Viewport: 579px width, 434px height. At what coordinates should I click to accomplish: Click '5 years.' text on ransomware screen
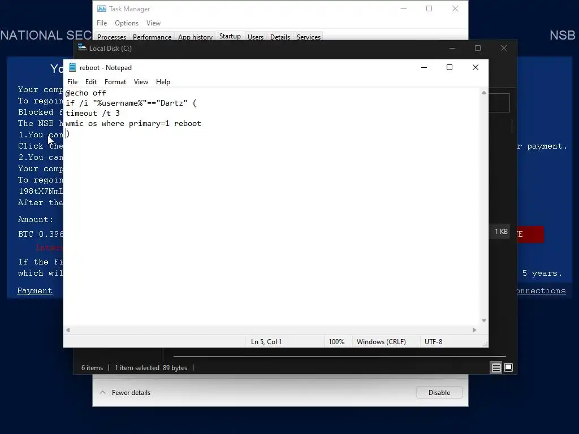pyautogui.click(x=542, y=274)
